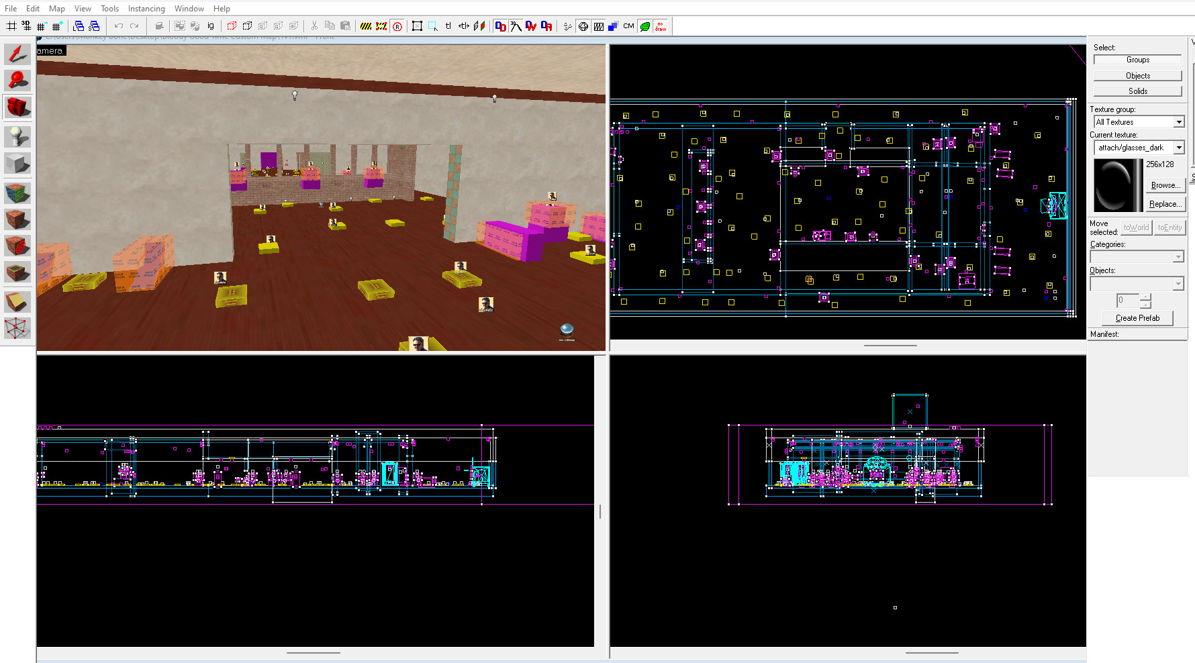Toggle Select mode to Solids

1137,91
